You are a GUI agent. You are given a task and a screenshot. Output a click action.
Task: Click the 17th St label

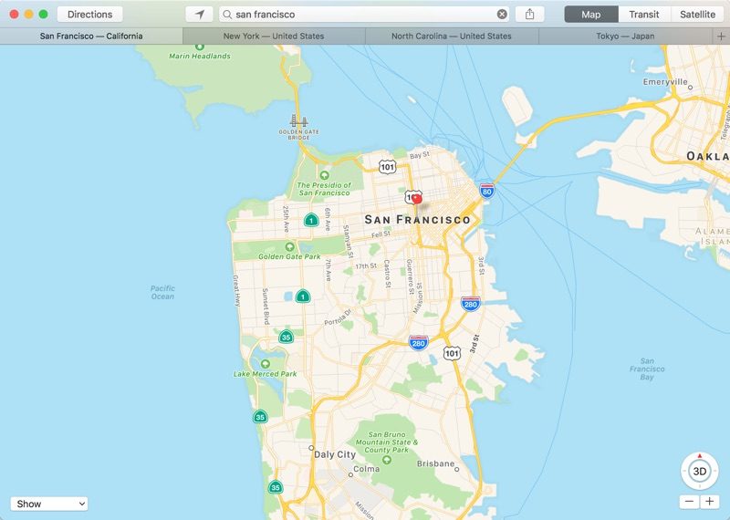click(x=366, y=265)
